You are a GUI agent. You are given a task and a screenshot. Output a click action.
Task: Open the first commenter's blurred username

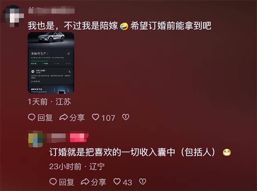click(x=51, y=10)
